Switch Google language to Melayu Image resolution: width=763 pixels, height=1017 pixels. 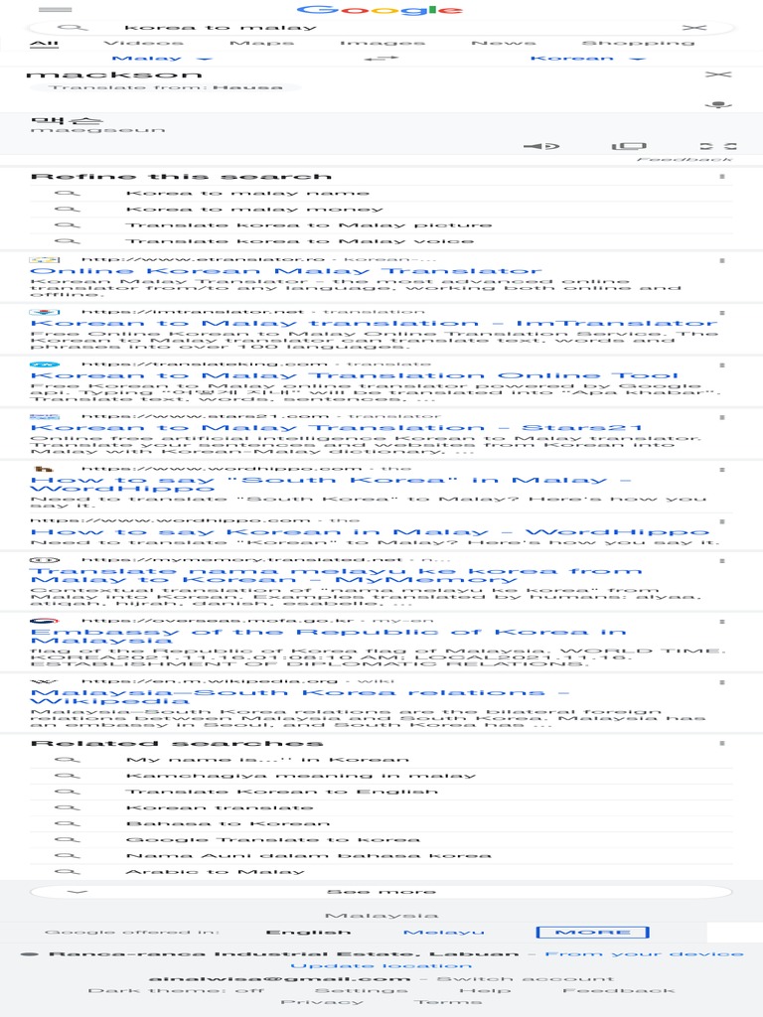coord(444,932)
